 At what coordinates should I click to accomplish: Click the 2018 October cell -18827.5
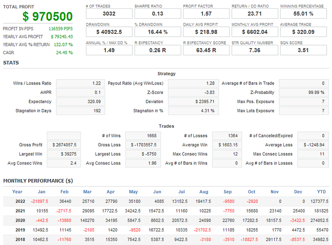pyautogui.click(x=249, y=240)
